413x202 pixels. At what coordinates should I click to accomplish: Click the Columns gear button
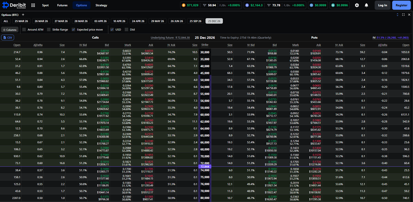tap(10, 30)
